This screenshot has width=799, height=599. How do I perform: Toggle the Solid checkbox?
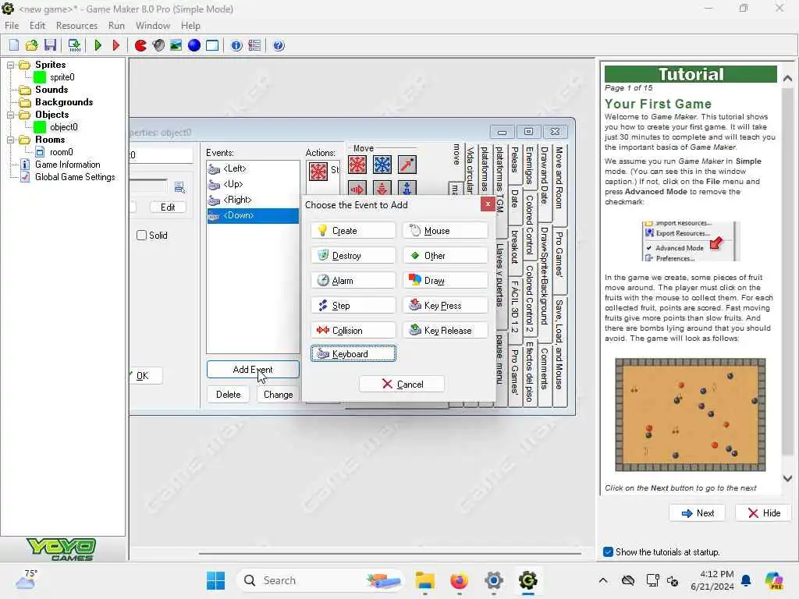click(x=142, y=236)
